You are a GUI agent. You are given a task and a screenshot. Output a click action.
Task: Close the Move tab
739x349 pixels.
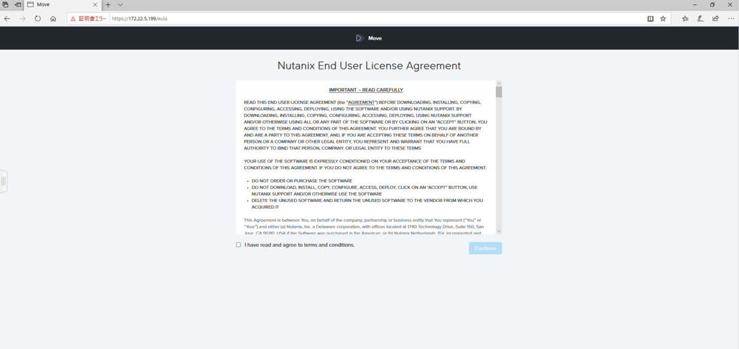pos(95,4)
